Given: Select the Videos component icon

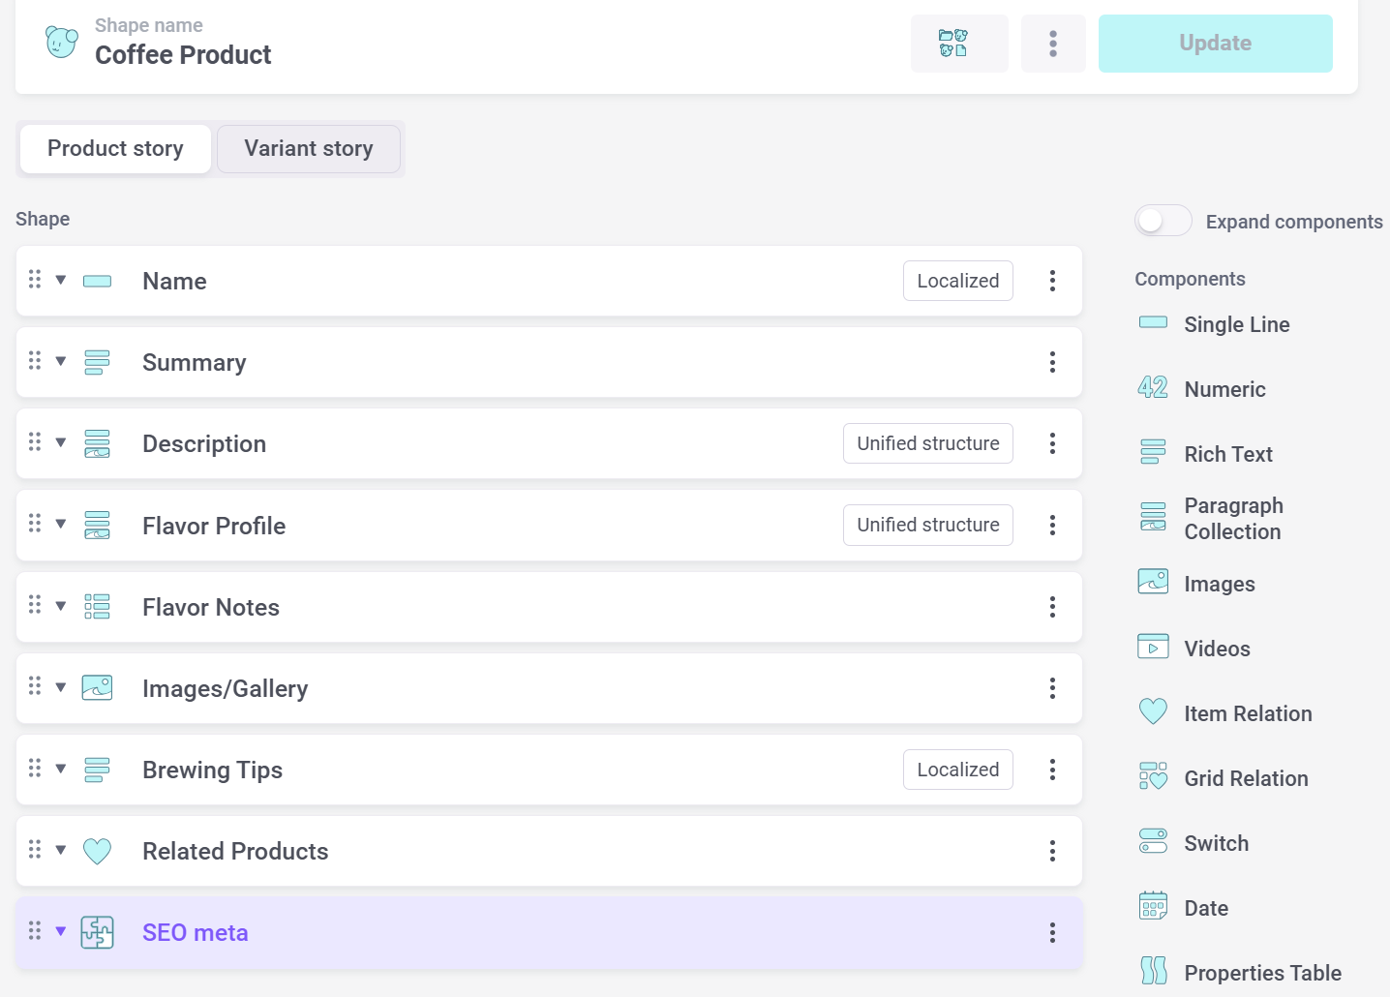Looking at the screenshot, I should (x=1152, y=648).
